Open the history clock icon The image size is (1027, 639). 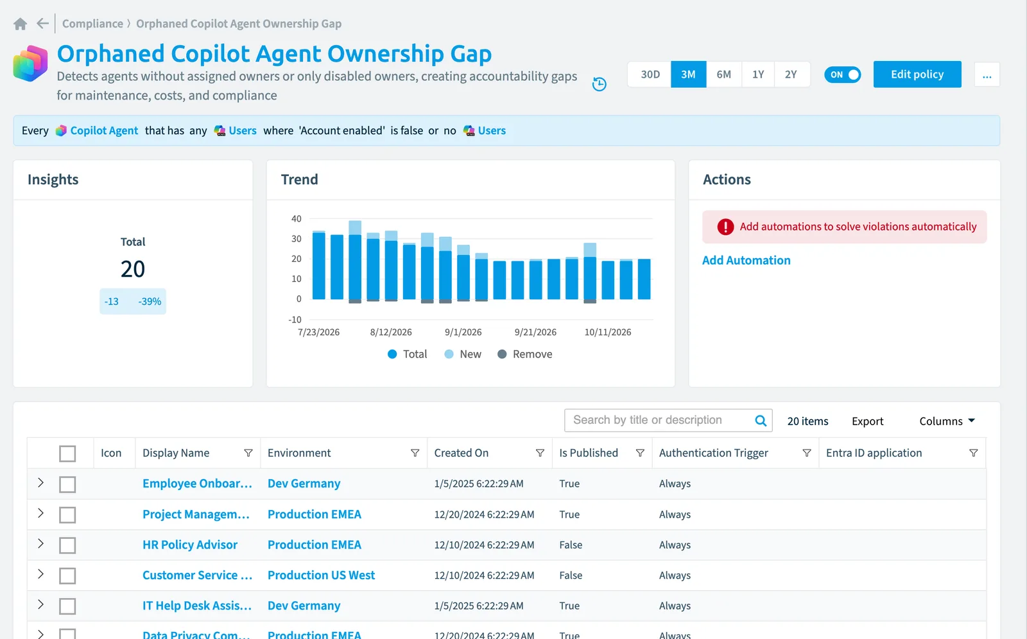(599, 84)
